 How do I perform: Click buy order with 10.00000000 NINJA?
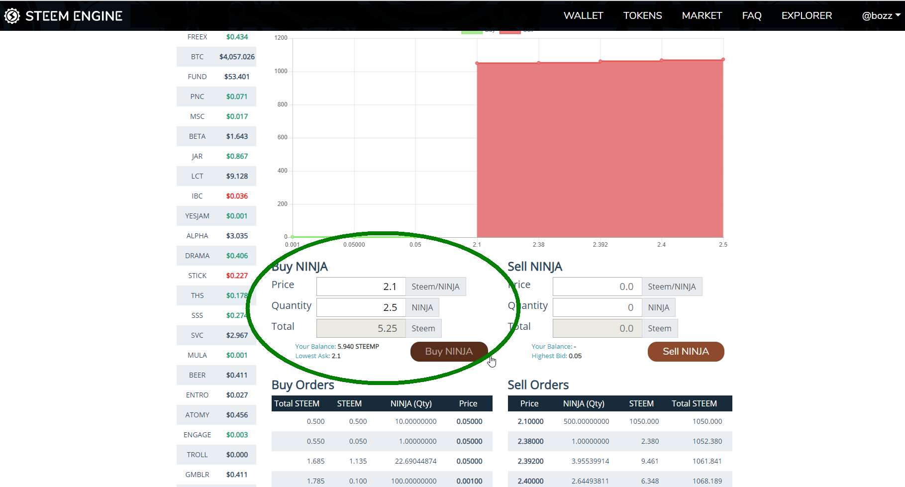coord(382,421)
